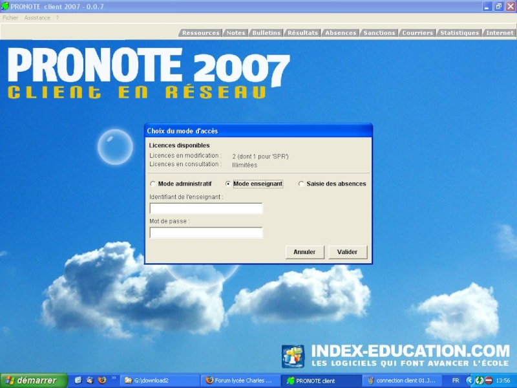Click the Index-Education logo icon
This screenshot has width=517, height=388.
293,356
